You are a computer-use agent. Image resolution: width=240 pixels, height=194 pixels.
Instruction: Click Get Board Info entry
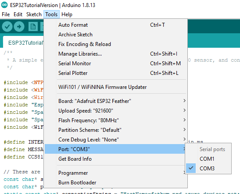pos(115,159)
